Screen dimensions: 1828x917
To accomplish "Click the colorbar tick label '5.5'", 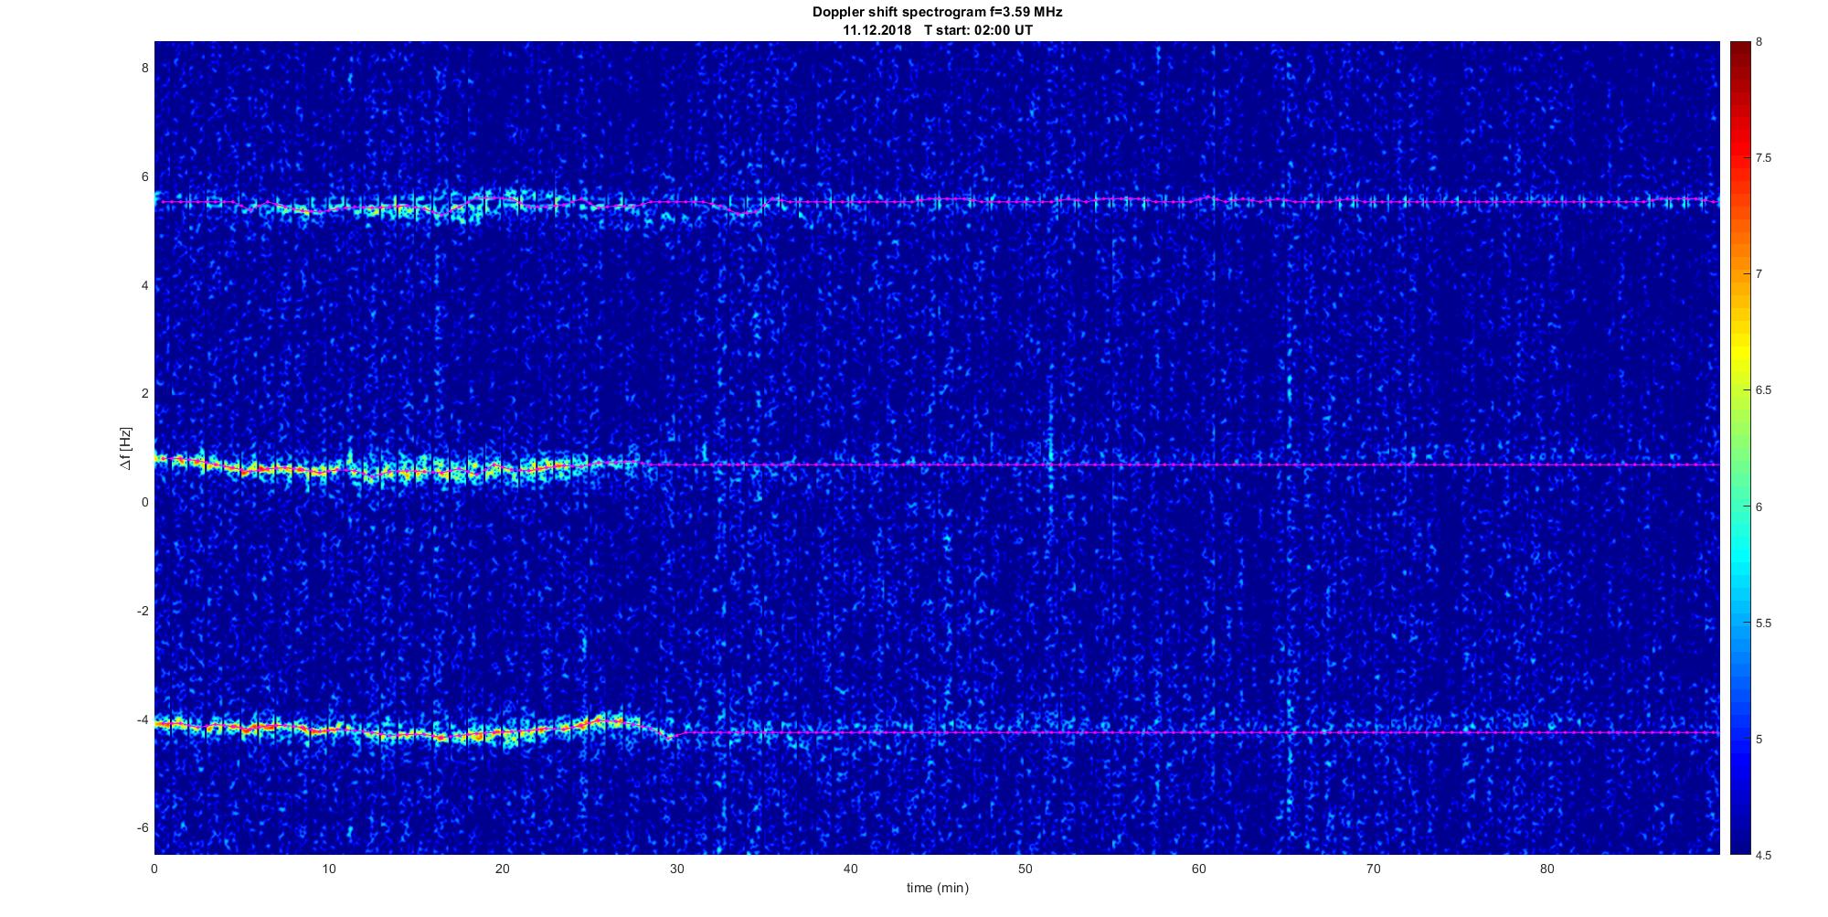I will pyautogui.click(x=1763, y=623).
